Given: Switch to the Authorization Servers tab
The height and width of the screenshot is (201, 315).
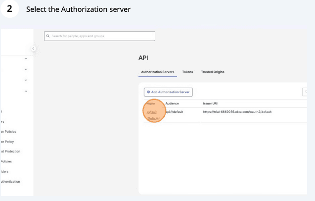Looking at the screenshot, I should tap(157, 72).
